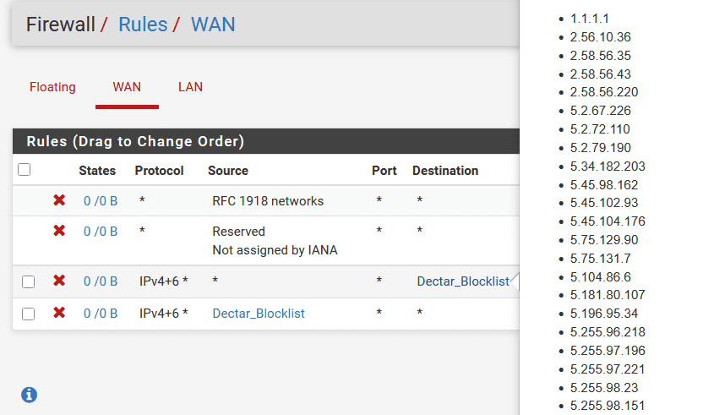Open the 0 /0 B states link for RFC 1918 networks

pos(101,201)
